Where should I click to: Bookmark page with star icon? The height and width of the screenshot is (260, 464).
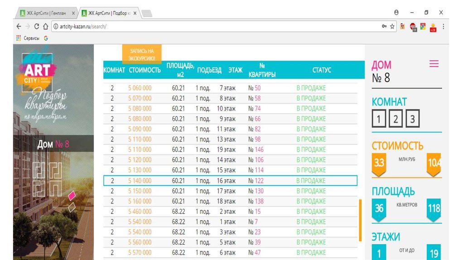tap(392, 27)
